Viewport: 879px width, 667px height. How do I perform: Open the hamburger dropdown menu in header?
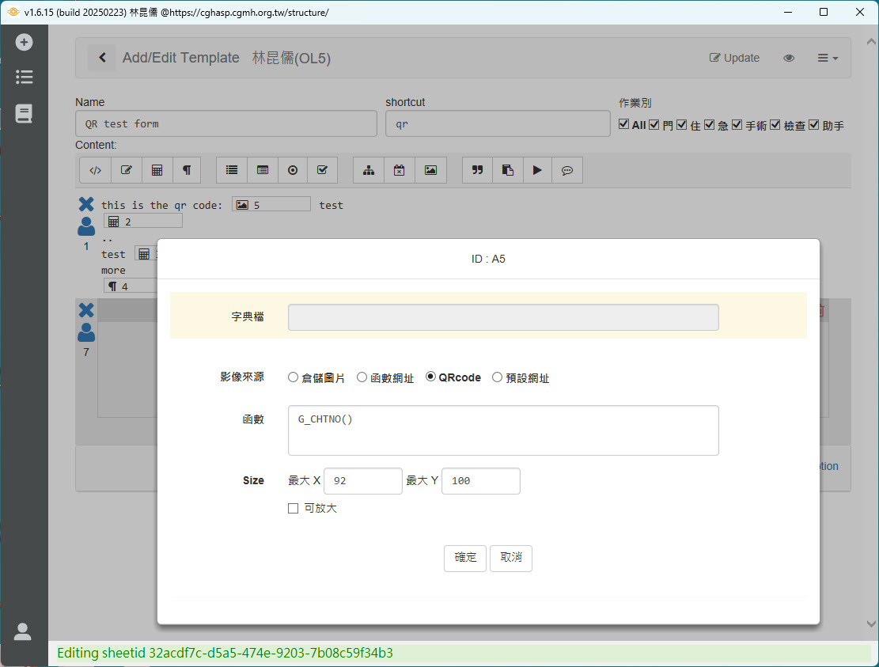[827, 58]
